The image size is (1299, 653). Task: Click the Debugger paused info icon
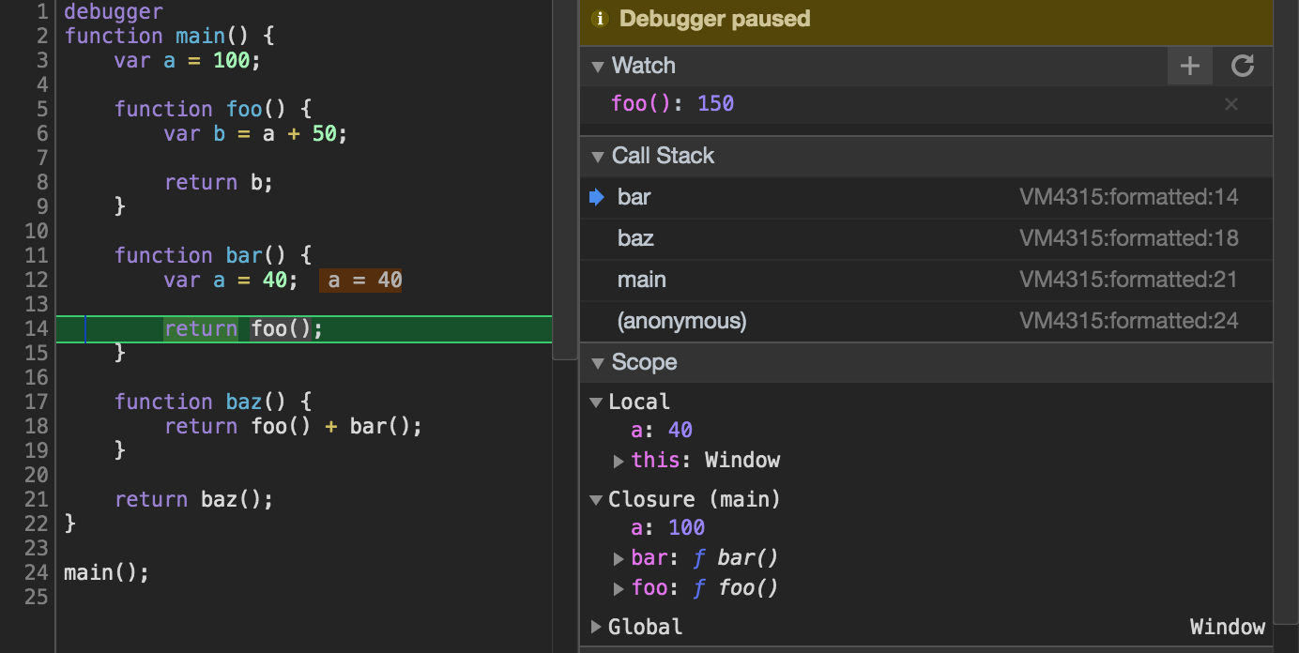click(601, 19)
